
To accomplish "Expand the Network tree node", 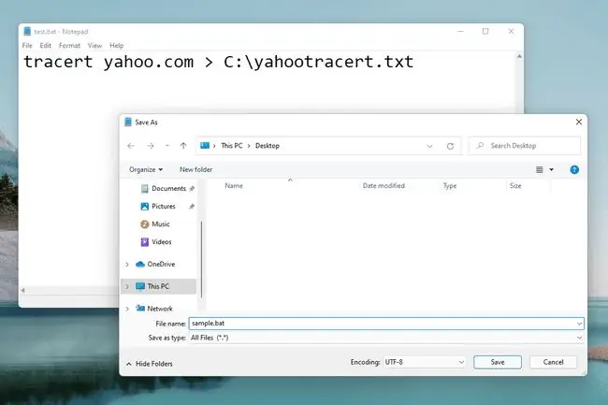I will pos(127,309).
